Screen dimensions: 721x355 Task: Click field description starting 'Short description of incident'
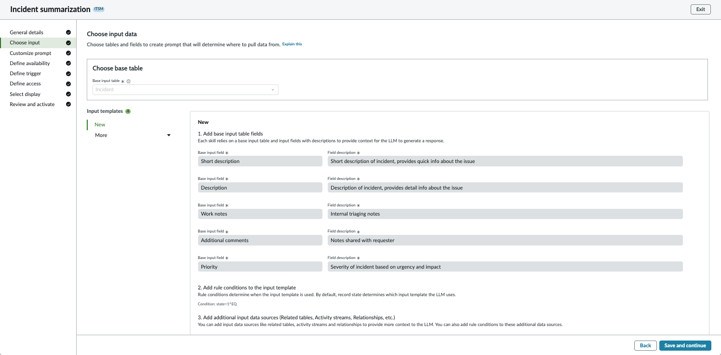point(505,161)
